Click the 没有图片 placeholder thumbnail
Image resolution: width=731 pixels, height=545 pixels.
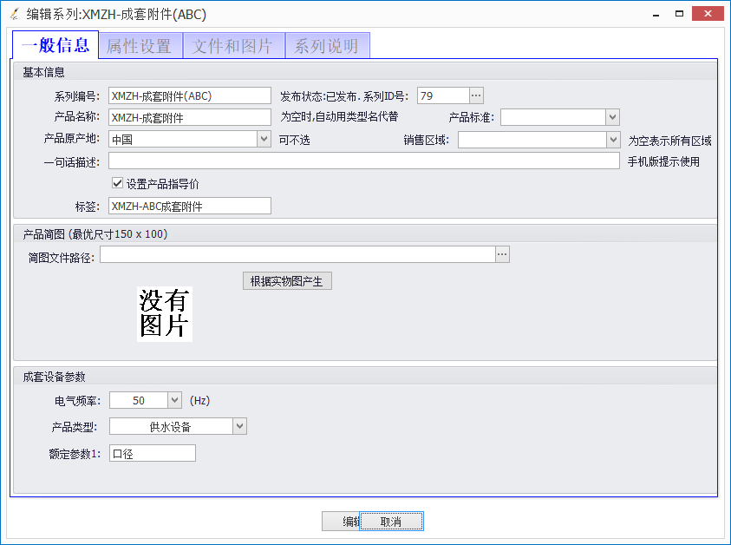click(x=165, y=314)
